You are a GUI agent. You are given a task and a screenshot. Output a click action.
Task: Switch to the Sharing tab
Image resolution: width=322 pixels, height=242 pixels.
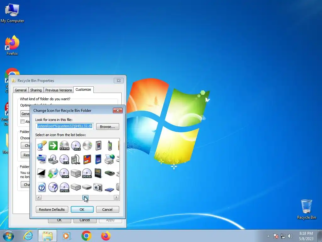pyautogui.click(x=36, y=90)
